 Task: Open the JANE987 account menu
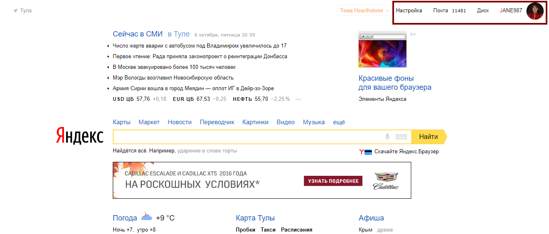click(x=511, y=11)
